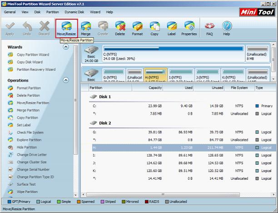Select the C: row in the partition list
This screenshot has height=213, width=278.
click(x=184, y=106)
